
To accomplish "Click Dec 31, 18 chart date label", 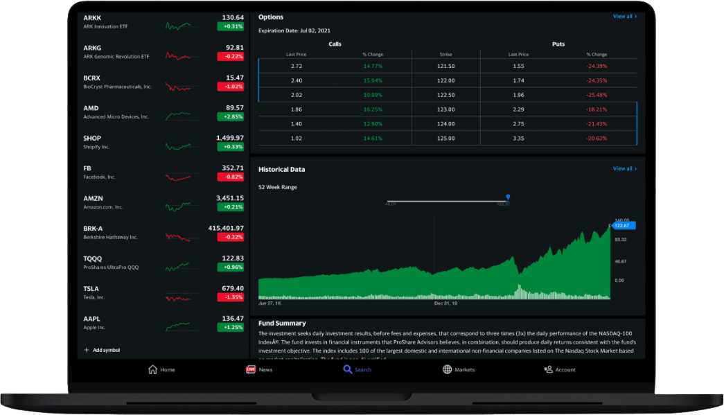I will point(445,303).
